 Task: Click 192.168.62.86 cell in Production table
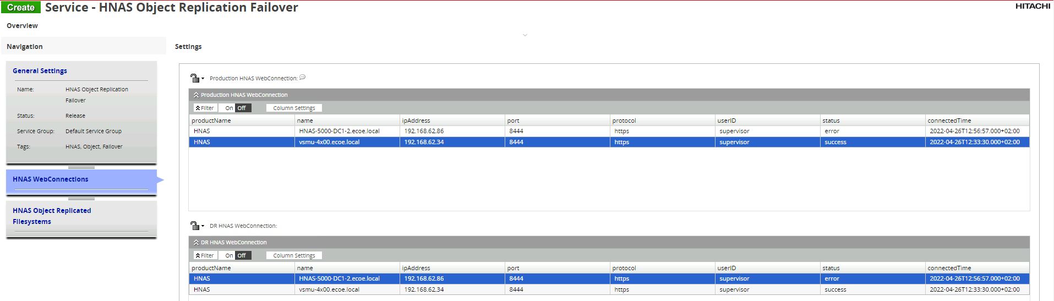(452, 131)
